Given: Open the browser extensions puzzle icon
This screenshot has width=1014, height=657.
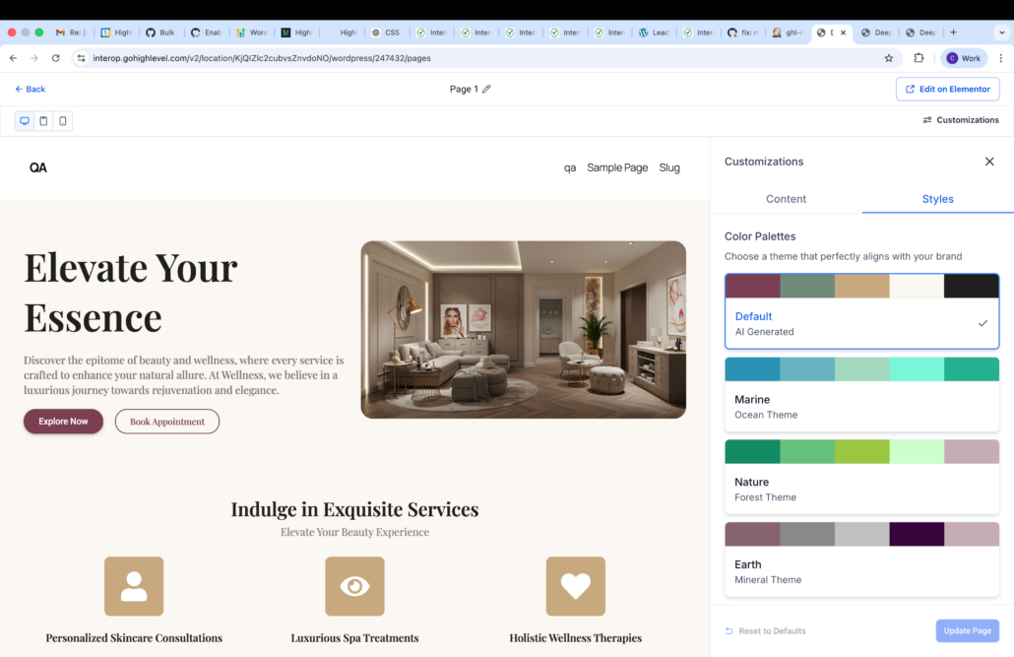Looking at the screenshot, I should point(919,58).
